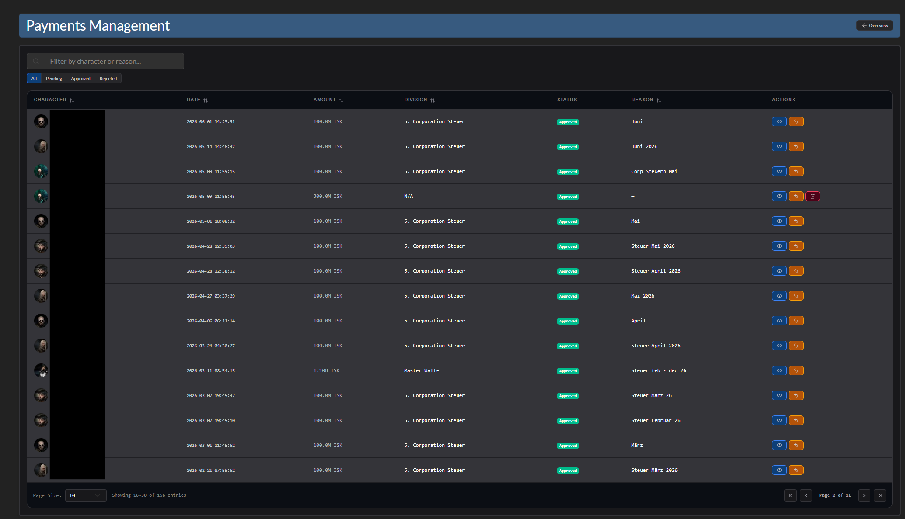This screenshot has height=519, width=905.
Task: View Steuer April 2026 payment dated 2026-04-28
Action: 779,271
